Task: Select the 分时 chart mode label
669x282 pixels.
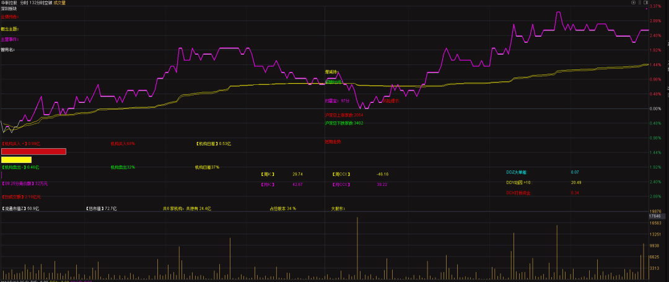Action: (x=24, y=3)
